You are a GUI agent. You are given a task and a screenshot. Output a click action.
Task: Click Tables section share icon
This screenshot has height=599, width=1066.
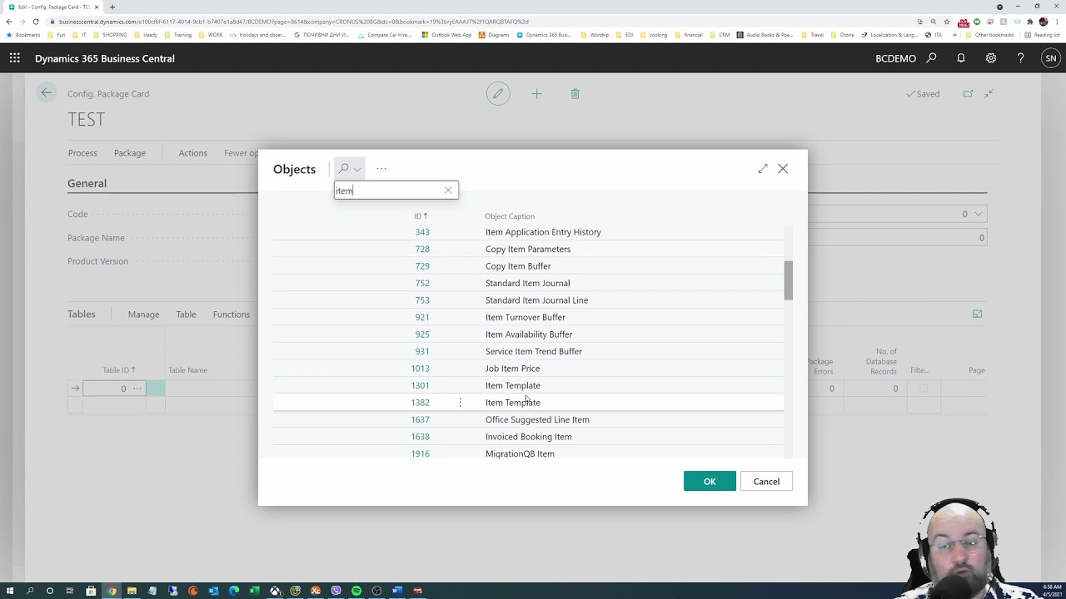click(978, 314)
